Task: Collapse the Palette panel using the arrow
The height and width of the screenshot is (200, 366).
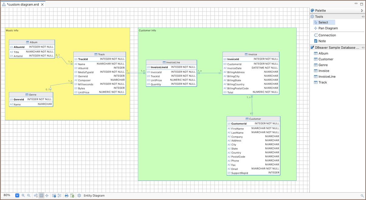Action: tap(361, 11)
